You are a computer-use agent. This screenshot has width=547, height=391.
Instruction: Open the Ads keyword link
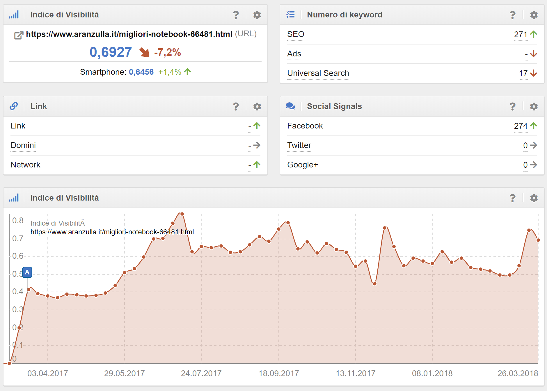[294, 54]
